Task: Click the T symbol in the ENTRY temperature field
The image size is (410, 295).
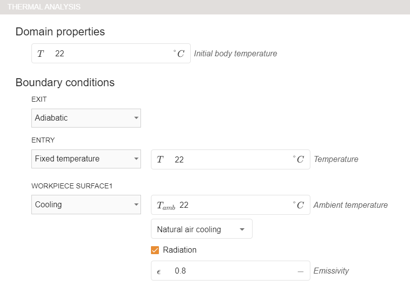Action: pos(160,159)
